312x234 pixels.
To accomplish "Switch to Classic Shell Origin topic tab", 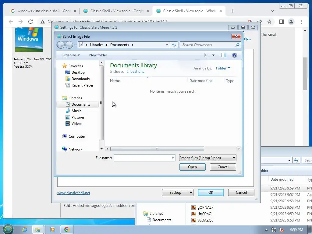I will point(117,11).
